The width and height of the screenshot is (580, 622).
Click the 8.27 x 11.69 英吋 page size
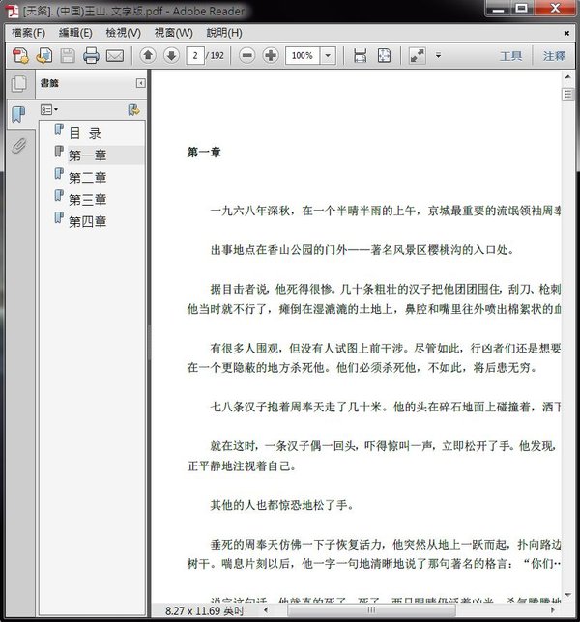pos(204,610)
